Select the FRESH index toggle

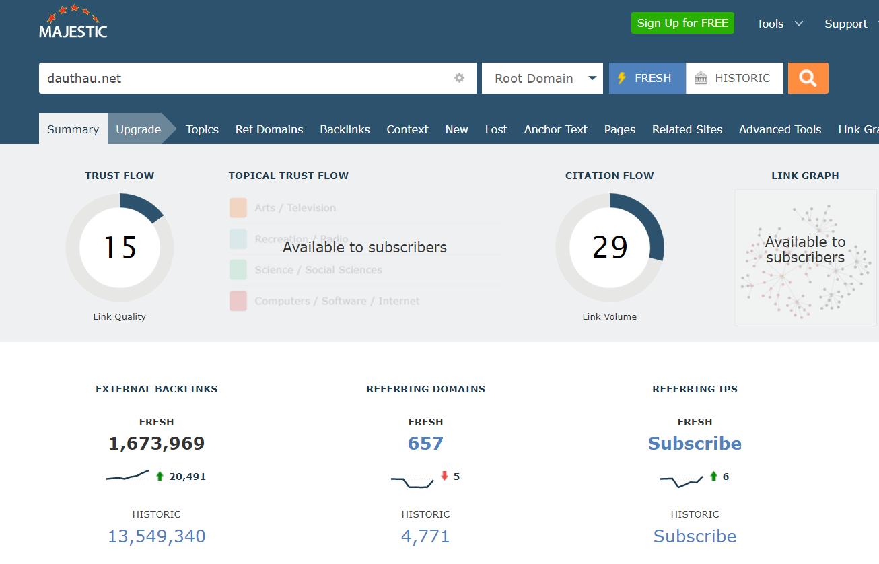[647, 78]
